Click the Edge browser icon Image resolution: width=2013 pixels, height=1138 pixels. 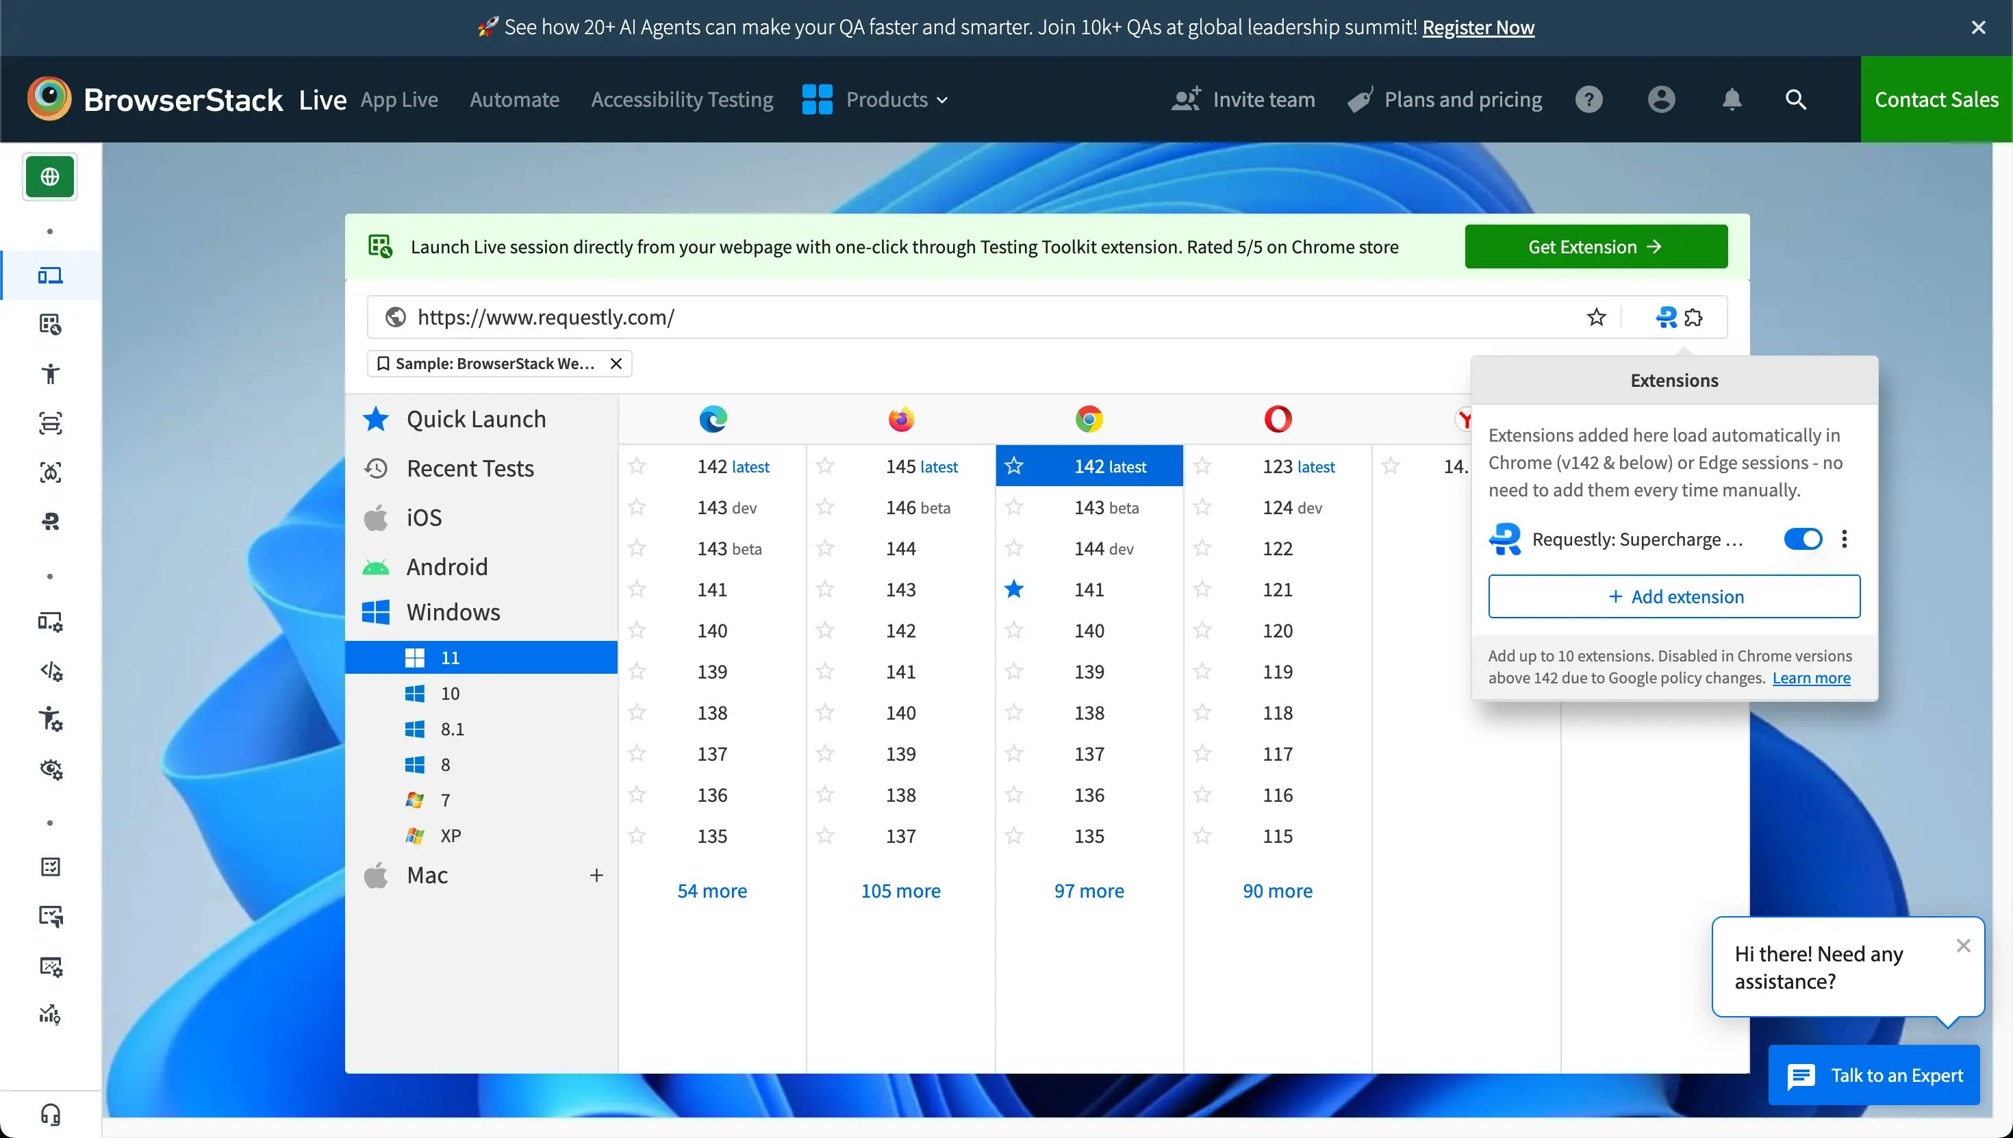point(713,419)
